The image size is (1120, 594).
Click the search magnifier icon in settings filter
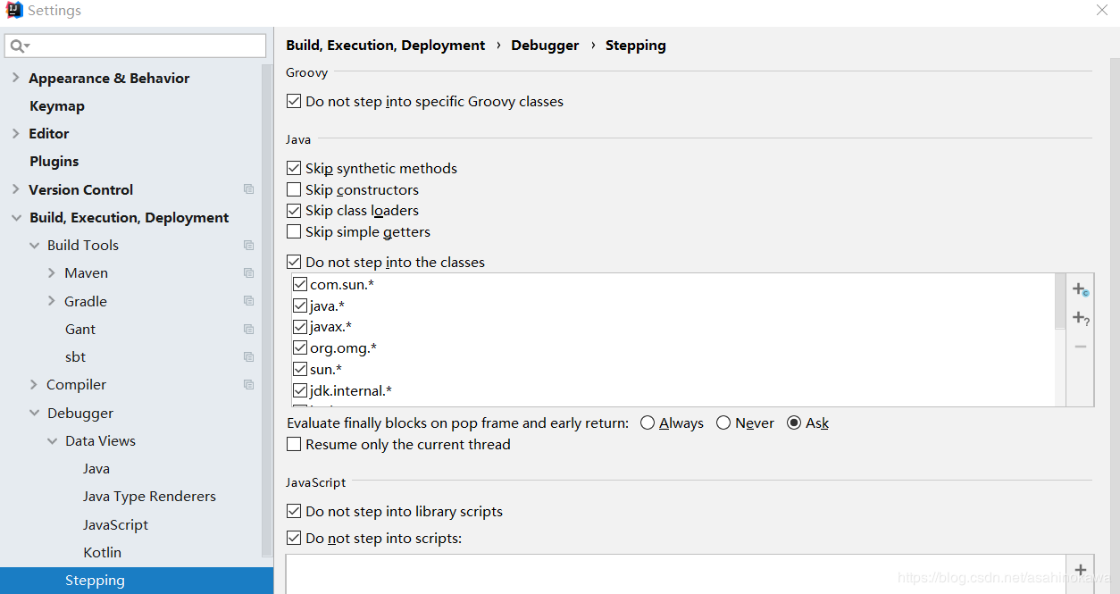(20, 46)
